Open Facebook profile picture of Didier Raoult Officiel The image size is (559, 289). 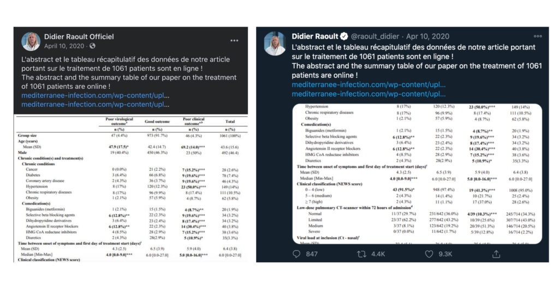(31, 41)
